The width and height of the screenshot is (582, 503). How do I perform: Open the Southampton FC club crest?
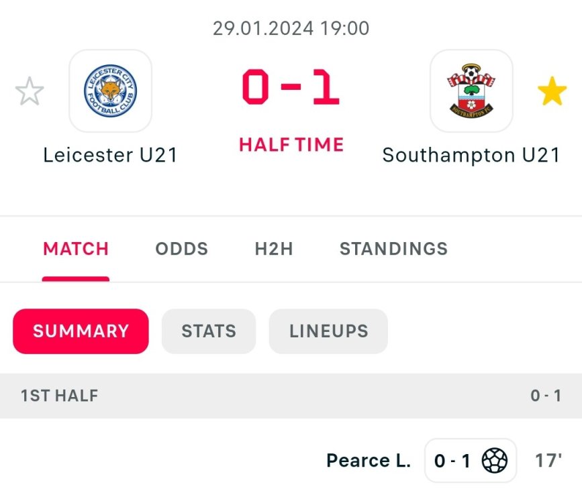click(x=471, y=91)
